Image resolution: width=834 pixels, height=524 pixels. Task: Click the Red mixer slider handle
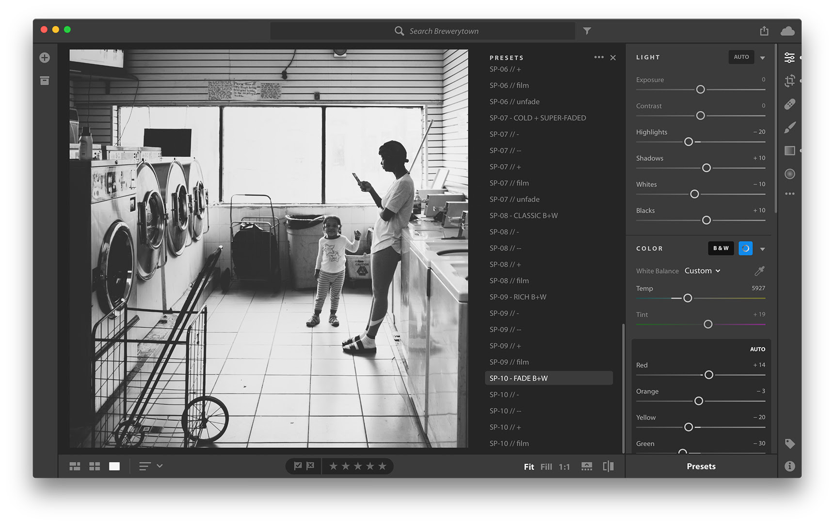[709, 375]
